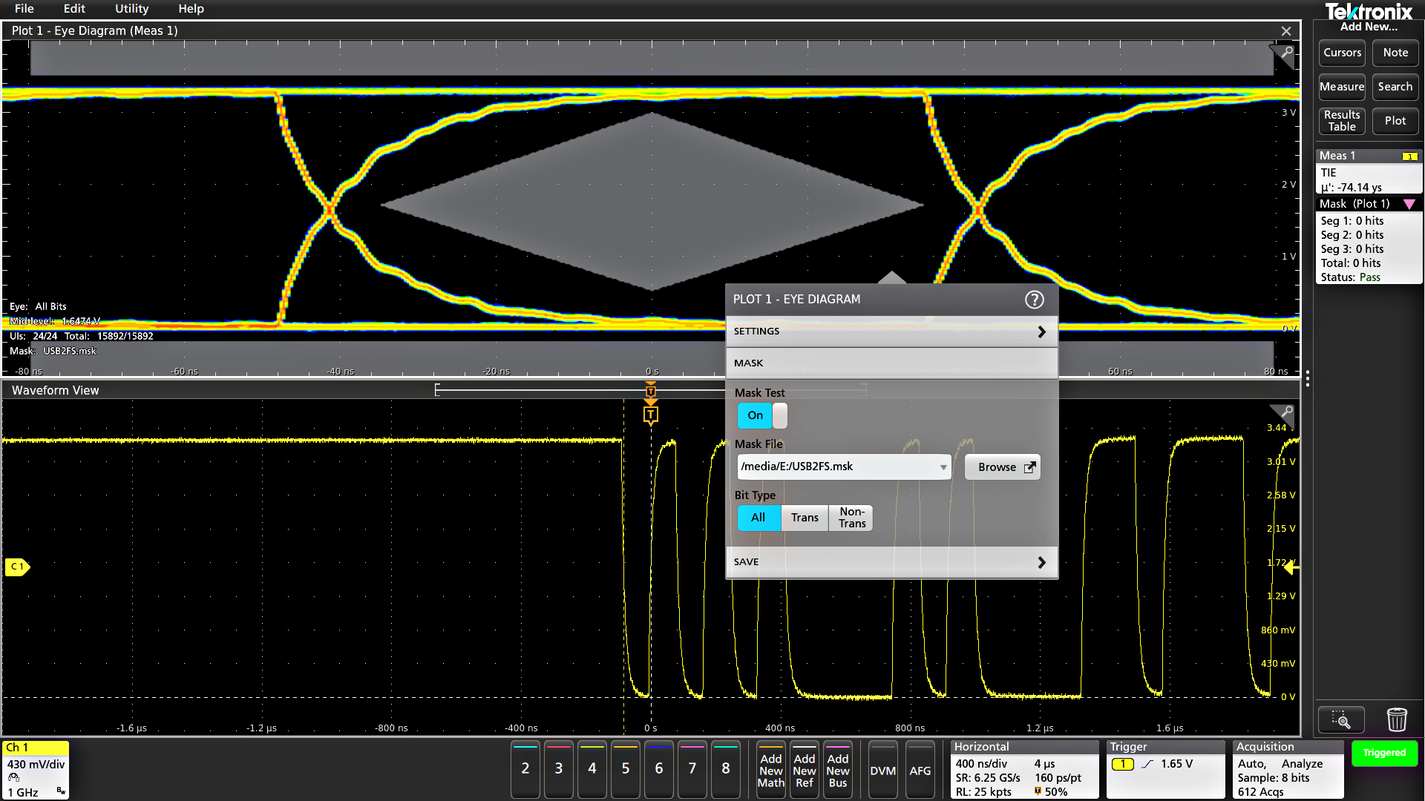
Task: Select Non-Trans bit type
Action: coord(850,518)
